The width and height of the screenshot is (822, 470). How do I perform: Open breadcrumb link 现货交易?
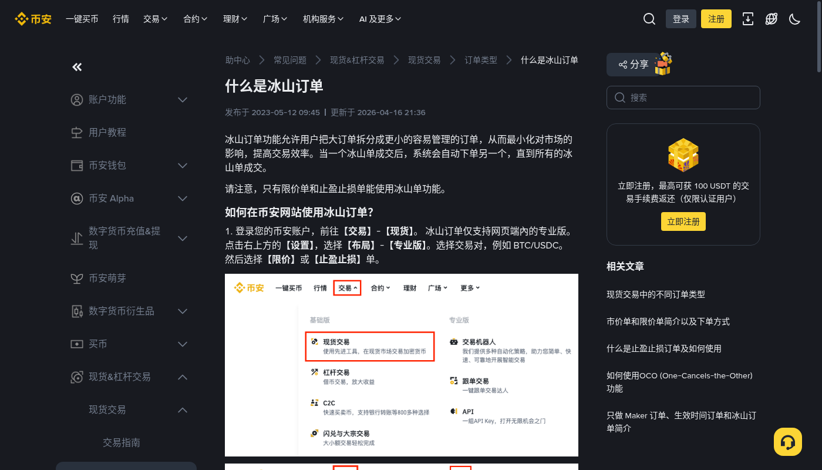click(425, 60)
